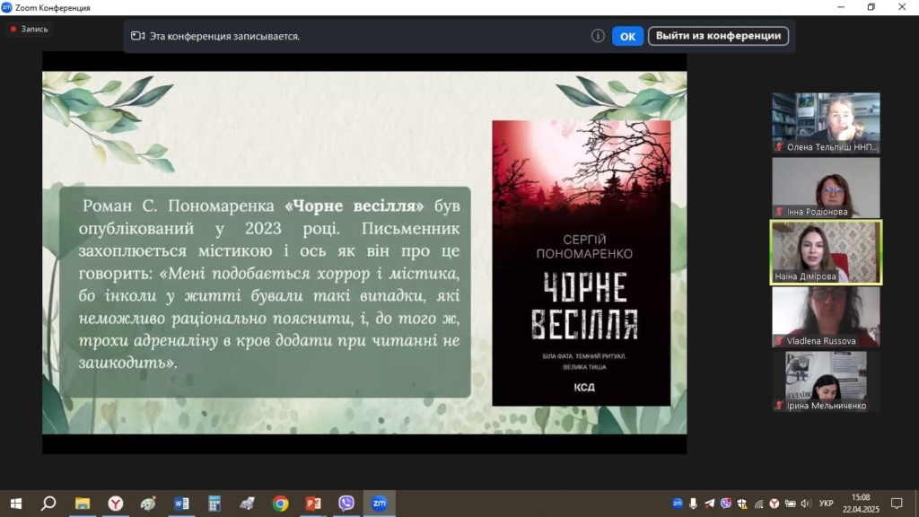The width and height of the screenshot is (919, 517).
Task: Click the slide text about Пономаренко's novel
Action: tap(268, 285)
